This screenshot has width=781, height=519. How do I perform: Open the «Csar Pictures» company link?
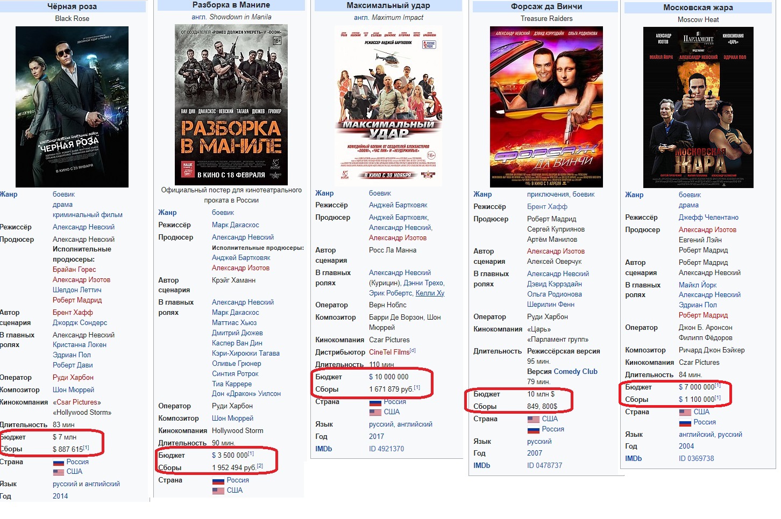pos(77,402)
